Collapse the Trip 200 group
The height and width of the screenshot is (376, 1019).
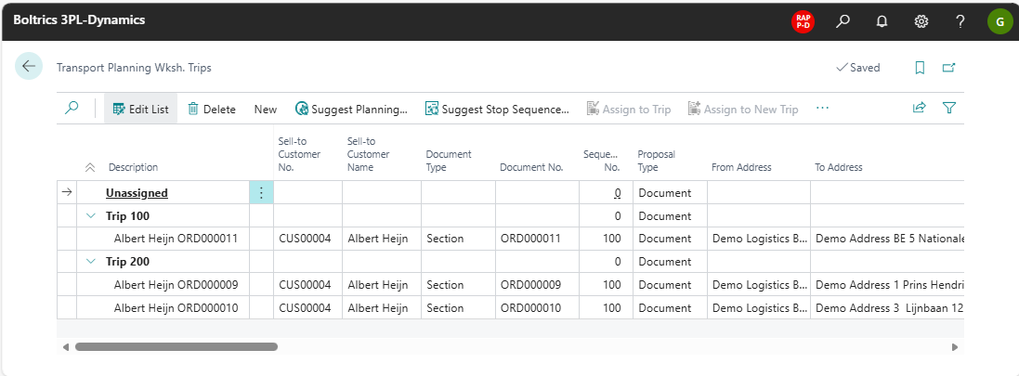tap(91, 262)
